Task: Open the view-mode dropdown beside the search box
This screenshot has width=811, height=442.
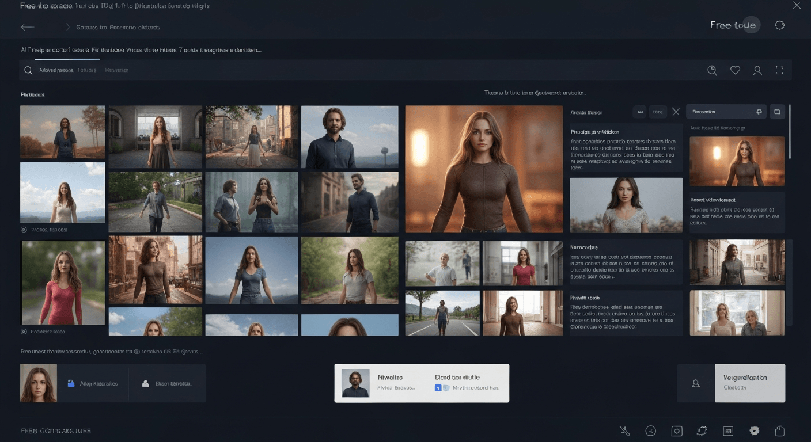Action: [x=777, y=111]
